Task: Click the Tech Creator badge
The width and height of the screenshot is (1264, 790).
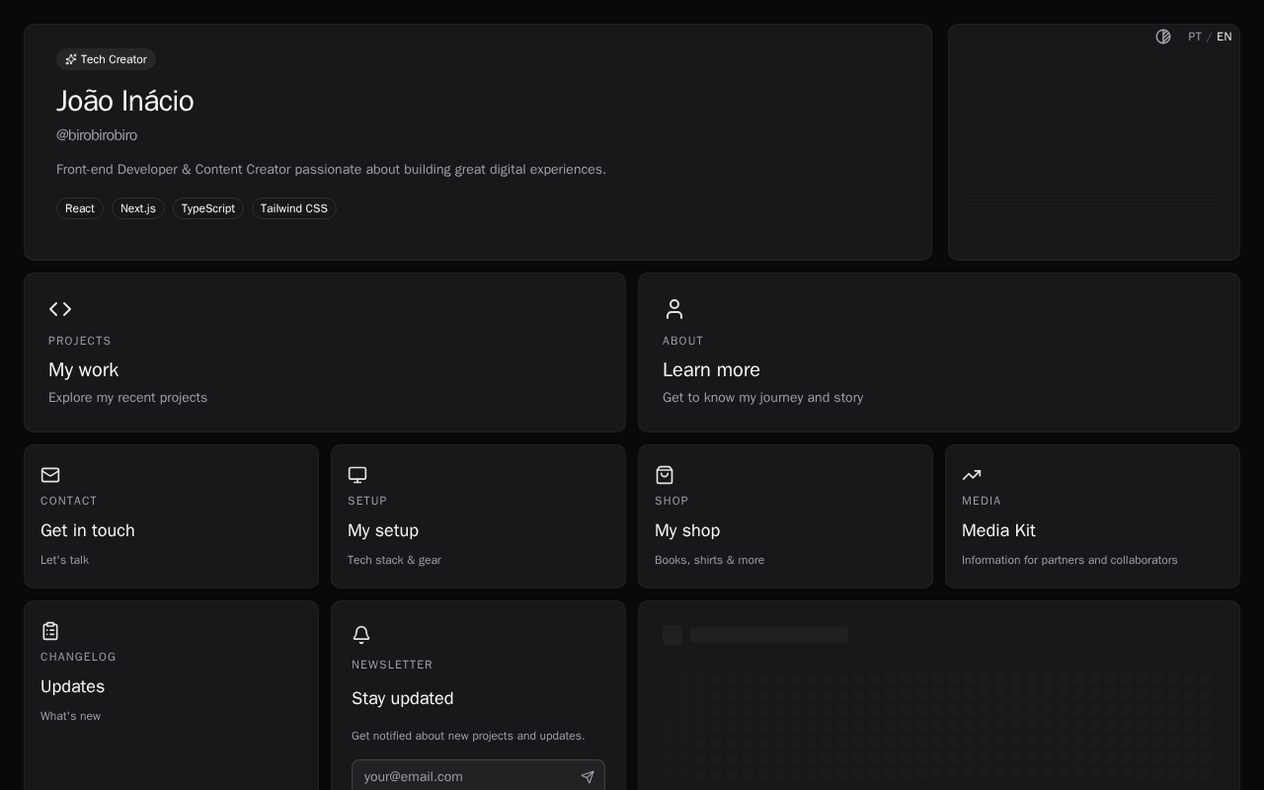Action: (106, 59)
